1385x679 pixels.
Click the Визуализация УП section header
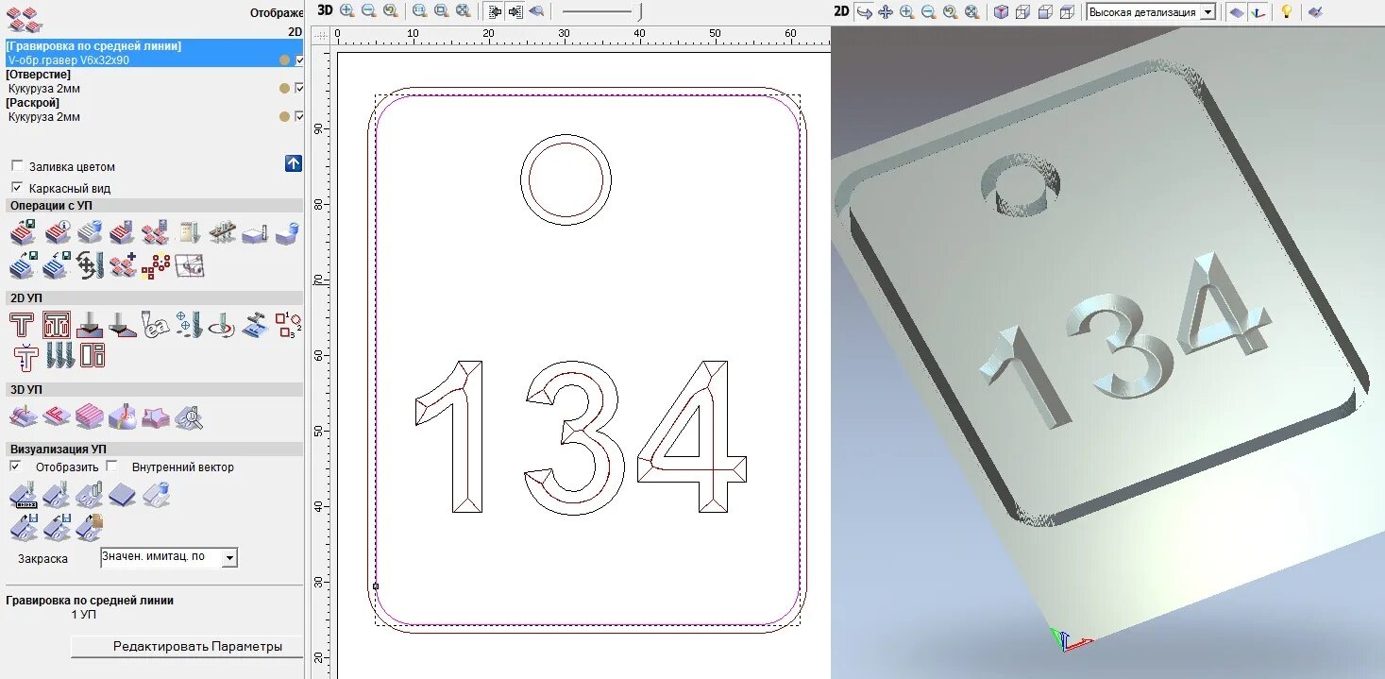click(x=154, y=449)
